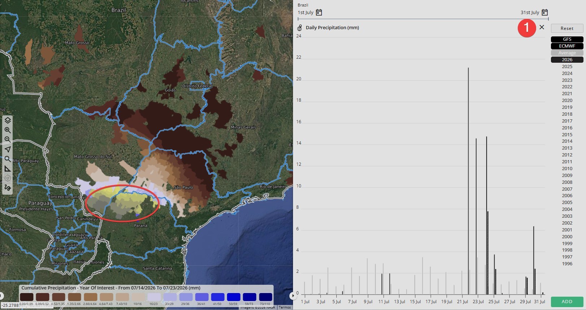Toggle the GFS model series
The height and width of the screenshot is (310, 586).
[x=567, y=39]
